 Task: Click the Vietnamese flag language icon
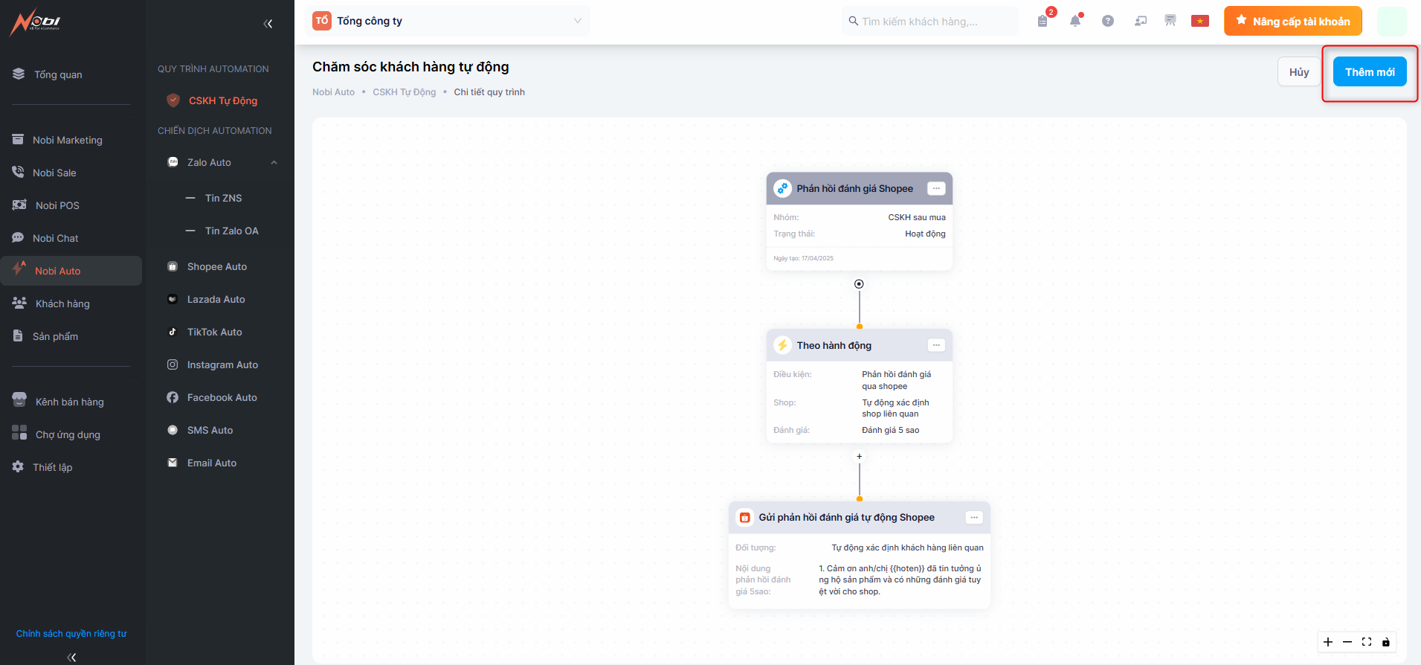click(x=1199, y=21)
